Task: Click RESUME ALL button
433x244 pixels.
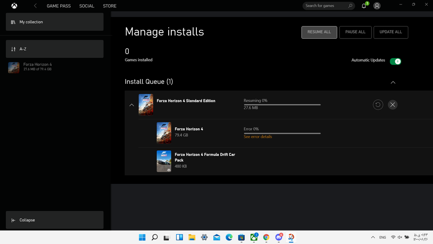Action: click(x=319, y=33)
